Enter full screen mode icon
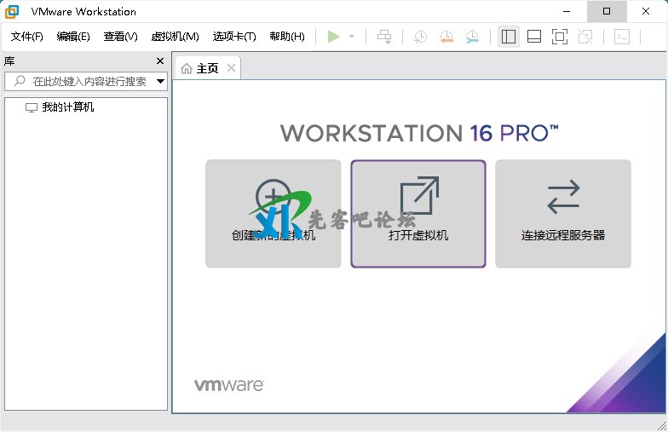Image resolution: width=668 pixels, height=432 pixels. (x=560, y=37)
